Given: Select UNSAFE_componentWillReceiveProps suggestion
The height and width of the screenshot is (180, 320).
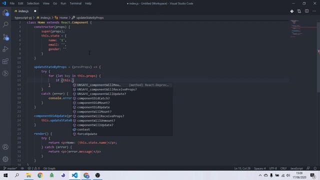Looking at the screenshot, I should [122, 89].
